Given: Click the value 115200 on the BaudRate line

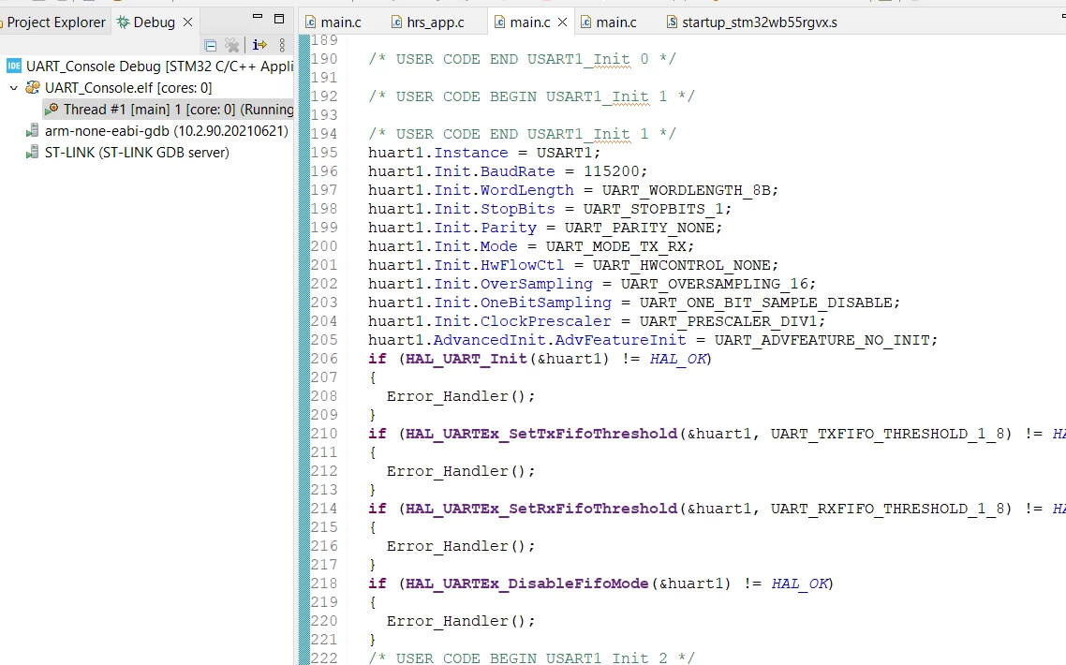Looking at the screenshot, I should 611,171.
